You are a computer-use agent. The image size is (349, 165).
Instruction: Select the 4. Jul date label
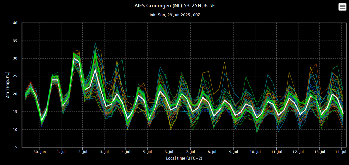click(x=126, y=151)
